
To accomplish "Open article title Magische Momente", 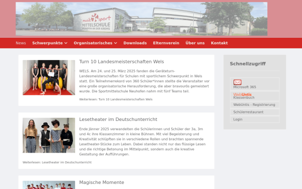I will (x=102, y=182).
